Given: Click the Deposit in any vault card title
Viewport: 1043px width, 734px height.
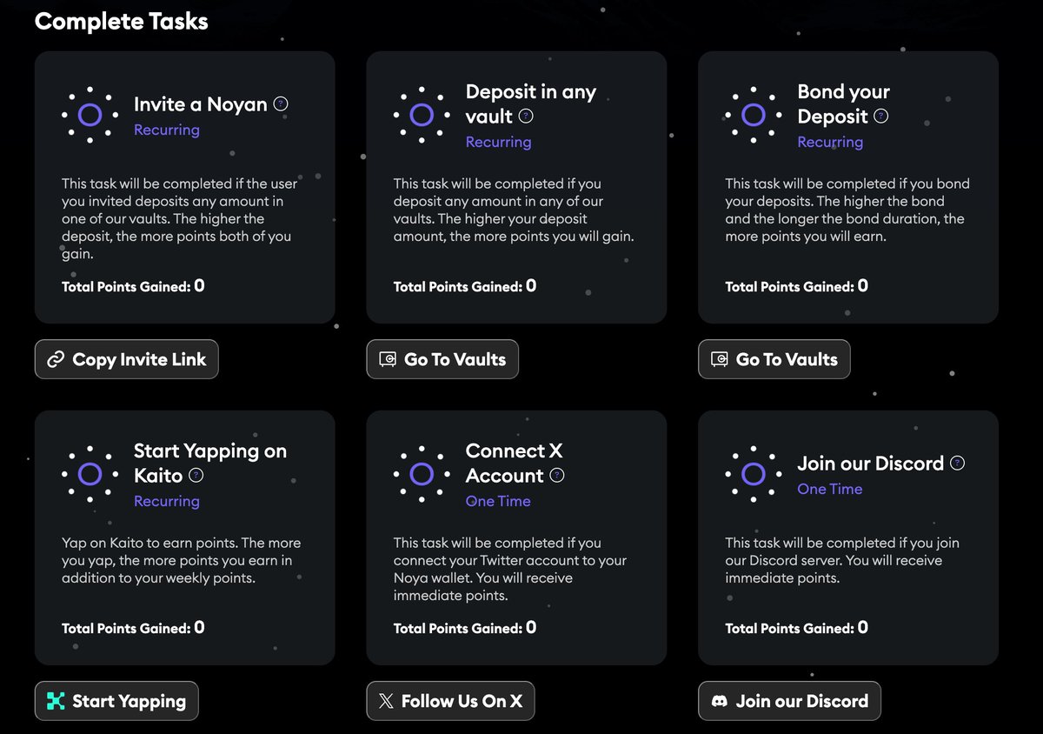Looking at the screenshot, I should tap(531, 103).
